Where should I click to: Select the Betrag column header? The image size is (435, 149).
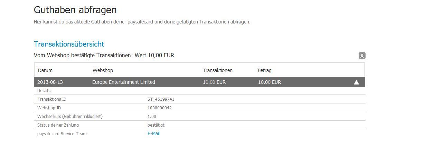[265, 70]
